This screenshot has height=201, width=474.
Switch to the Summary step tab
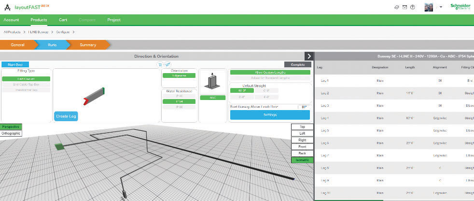pyautogui.click(x=88, y=45)
